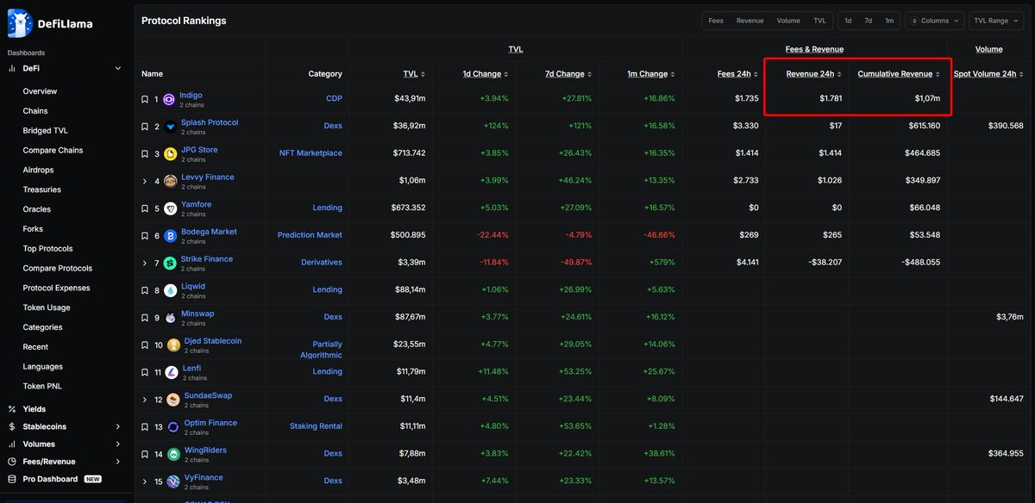The image size is (1035, 503).
Task: Bookmark the JPG Store row
Action: 145,154
